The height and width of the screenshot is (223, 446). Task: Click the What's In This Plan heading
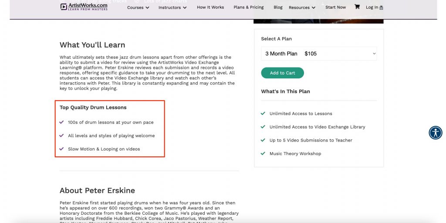click(x=286, y=91)
